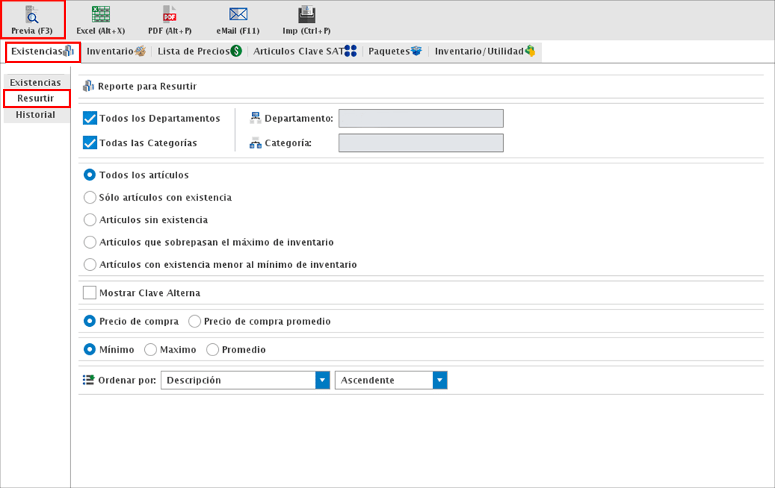Click the Categoría icon next to its field

pos(255,143)
